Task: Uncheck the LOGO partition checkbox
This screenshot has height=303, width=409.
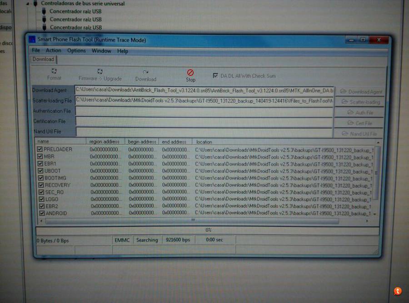Action: tap(41, 199)
